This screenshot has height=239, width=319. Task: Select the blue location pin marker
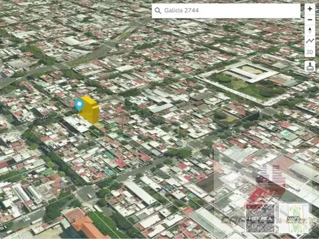tap(79, 105)
